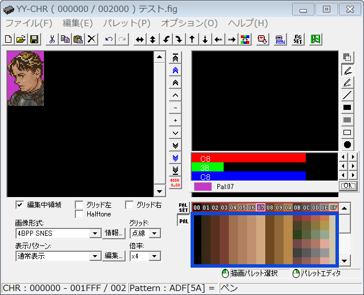Undo the last edit

109,39
